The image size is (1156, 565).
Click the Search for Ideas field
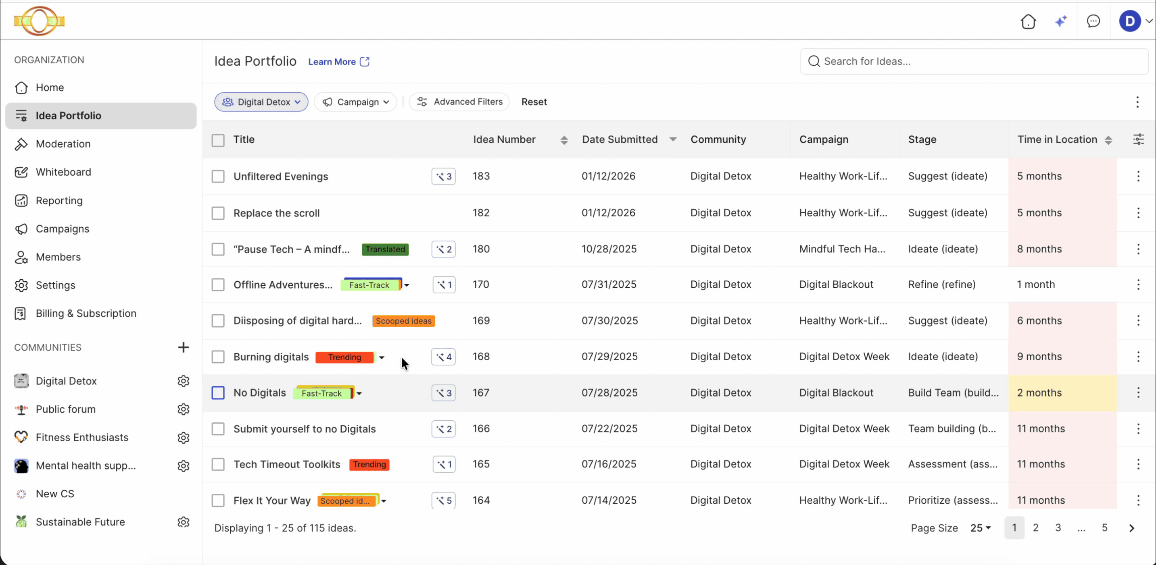pyautogui.click(x=974, y=61)
